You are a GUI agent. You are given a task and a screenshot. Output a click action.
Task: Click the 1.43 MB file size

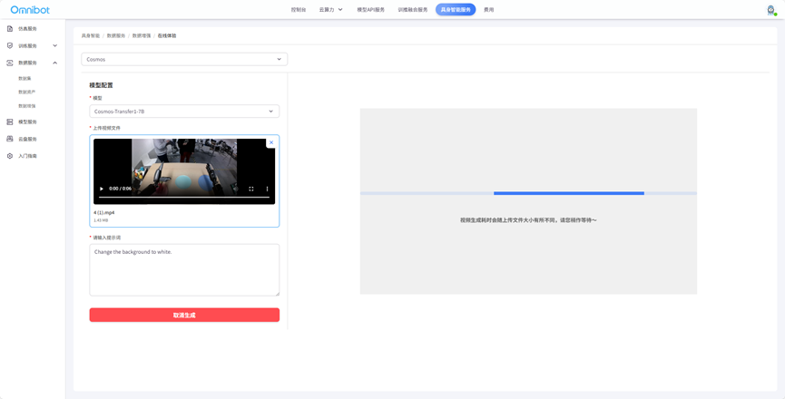tap(101, 220)
